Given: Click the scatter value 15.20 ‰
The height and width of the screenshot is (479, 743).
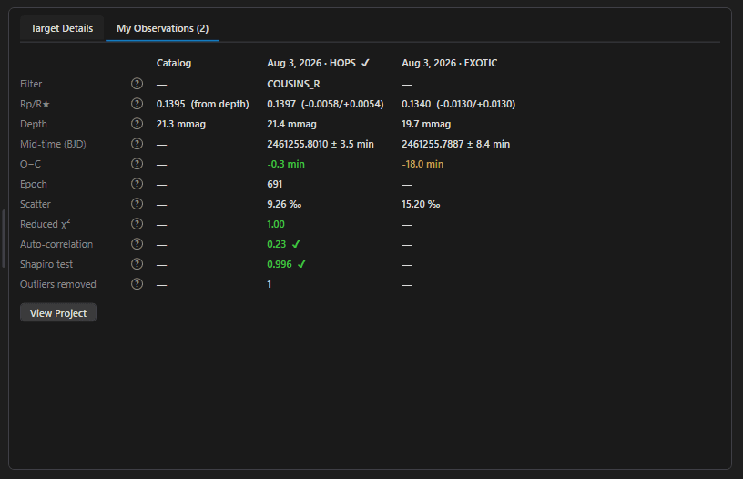Looking at the screenshot, I should pyautogui.click(x=421, y=204).
